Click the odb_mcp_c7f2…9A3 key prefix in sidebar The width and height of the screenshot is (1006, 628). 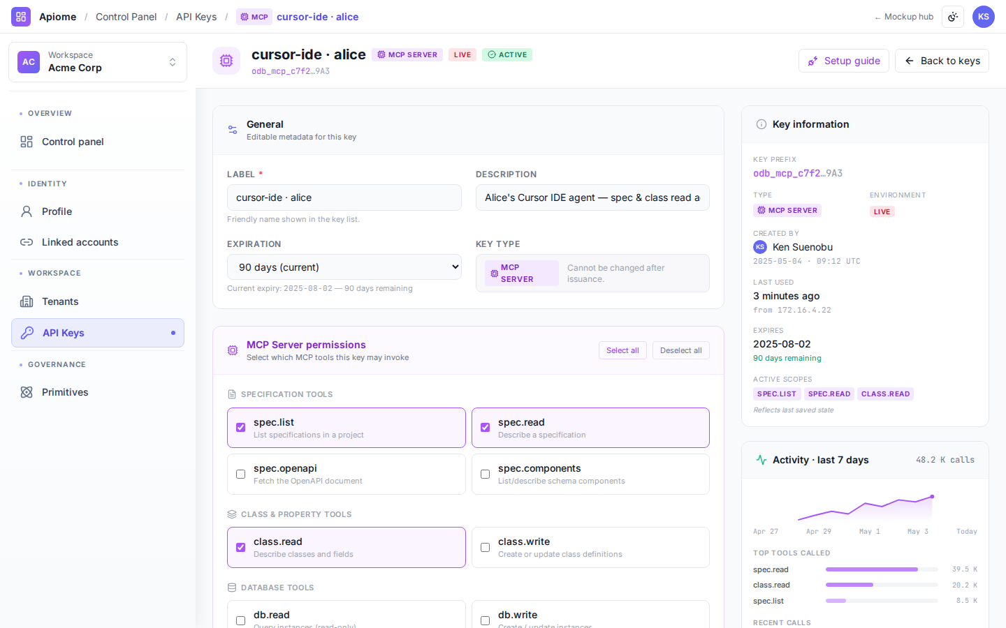(798, 173)
